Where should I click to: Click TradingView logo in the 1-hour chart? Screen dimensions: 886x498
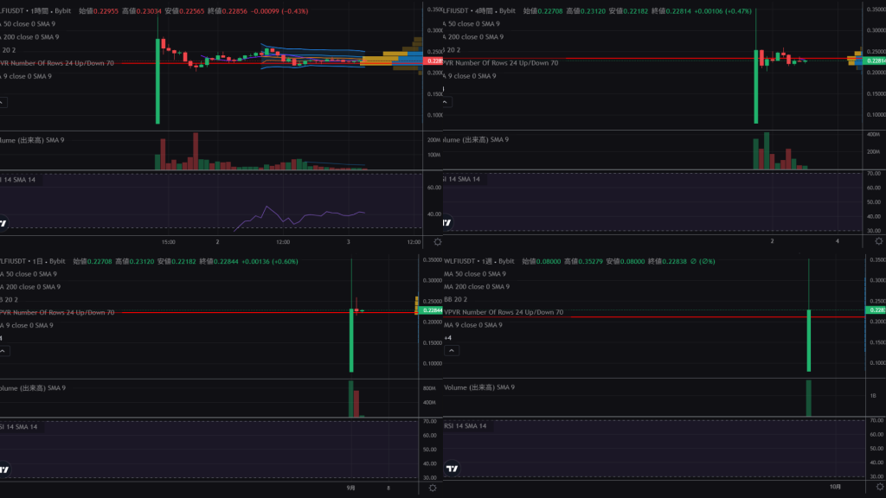click(3, 222)
